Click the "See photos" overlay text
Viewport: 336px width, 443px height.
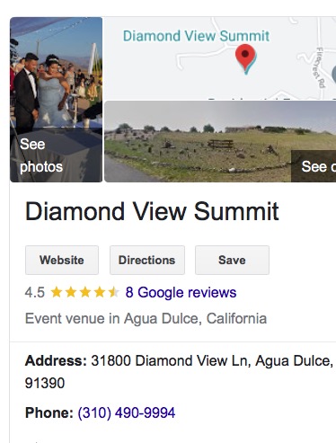pyautogui.click(x=41, y=155)
